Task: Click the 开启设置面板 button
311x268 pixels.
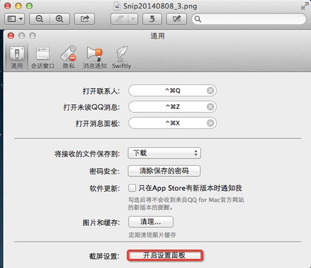Action: 165,256
